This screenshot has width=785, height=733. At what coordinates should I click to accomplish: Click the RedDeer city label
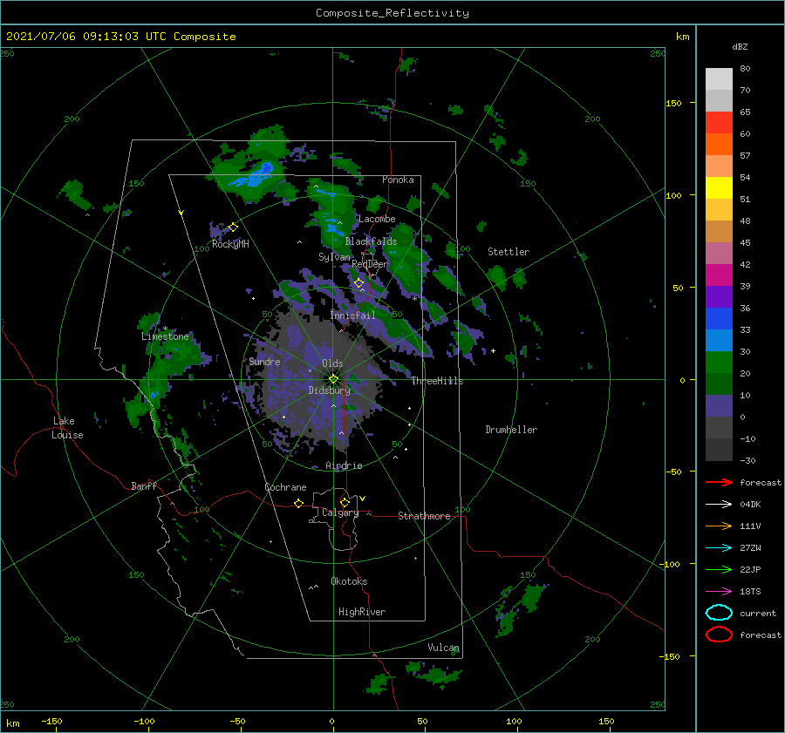pyautogui.click(x=370, y=264)
